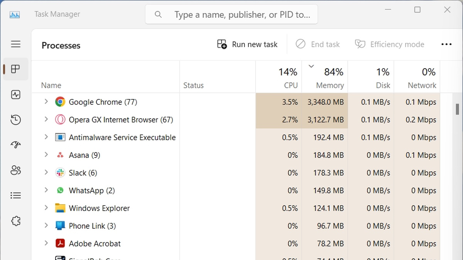Sort by the Network column header
This screenshot has width=463, height=260.
click(417, 77)
